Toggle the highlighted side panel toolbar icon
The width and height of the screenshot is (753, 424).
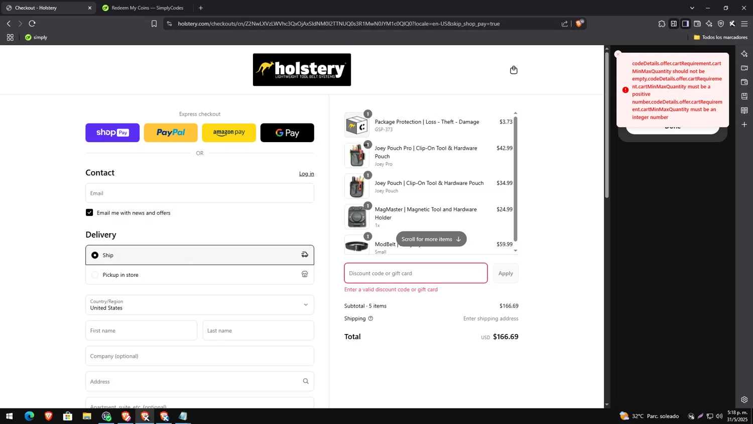point(685,24)
